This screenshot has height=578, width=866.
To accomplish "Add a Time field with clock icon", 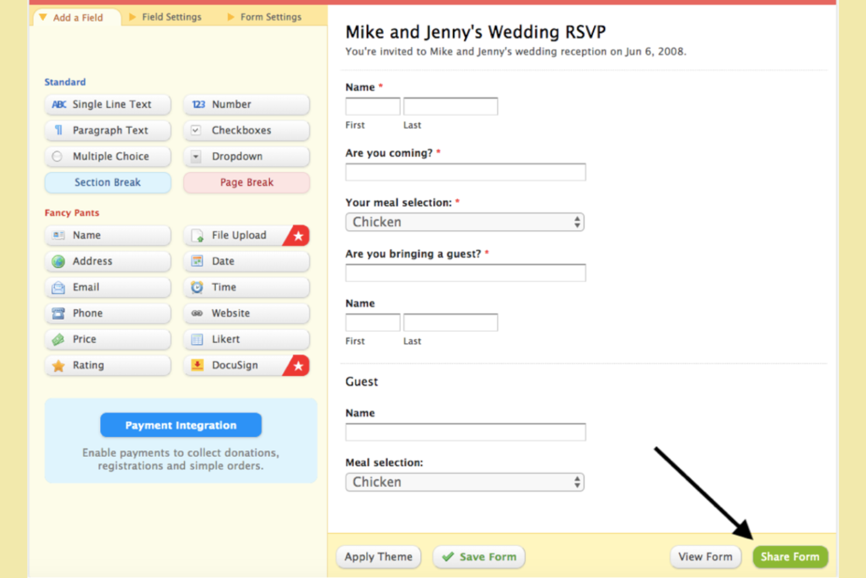I will [246, 288].
